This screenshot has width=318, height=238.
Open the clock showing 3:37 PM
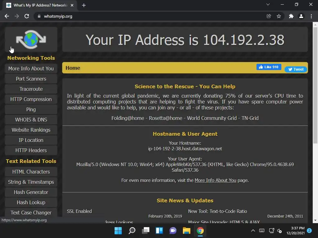(296, 231)
